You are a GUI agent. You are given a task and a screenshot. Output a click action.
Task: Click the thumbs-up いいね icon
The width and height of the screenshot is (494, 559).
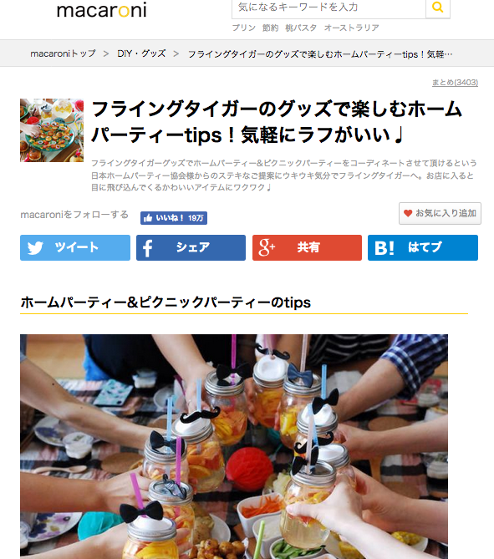pos(148,218)
